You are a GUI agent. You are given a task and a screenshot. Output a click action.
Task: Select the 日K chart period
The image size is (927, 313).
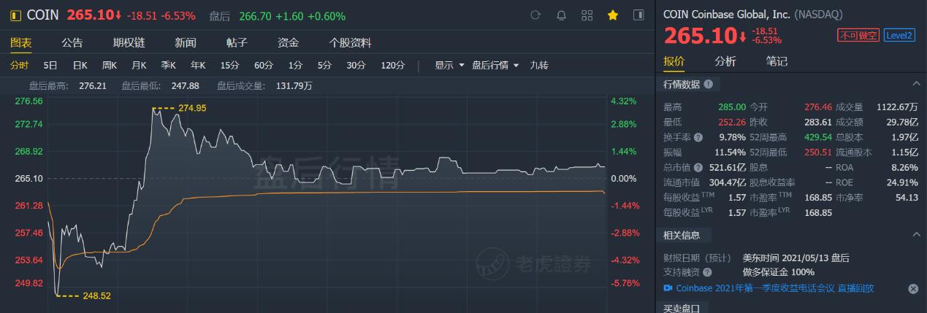(x=80, y=65)
